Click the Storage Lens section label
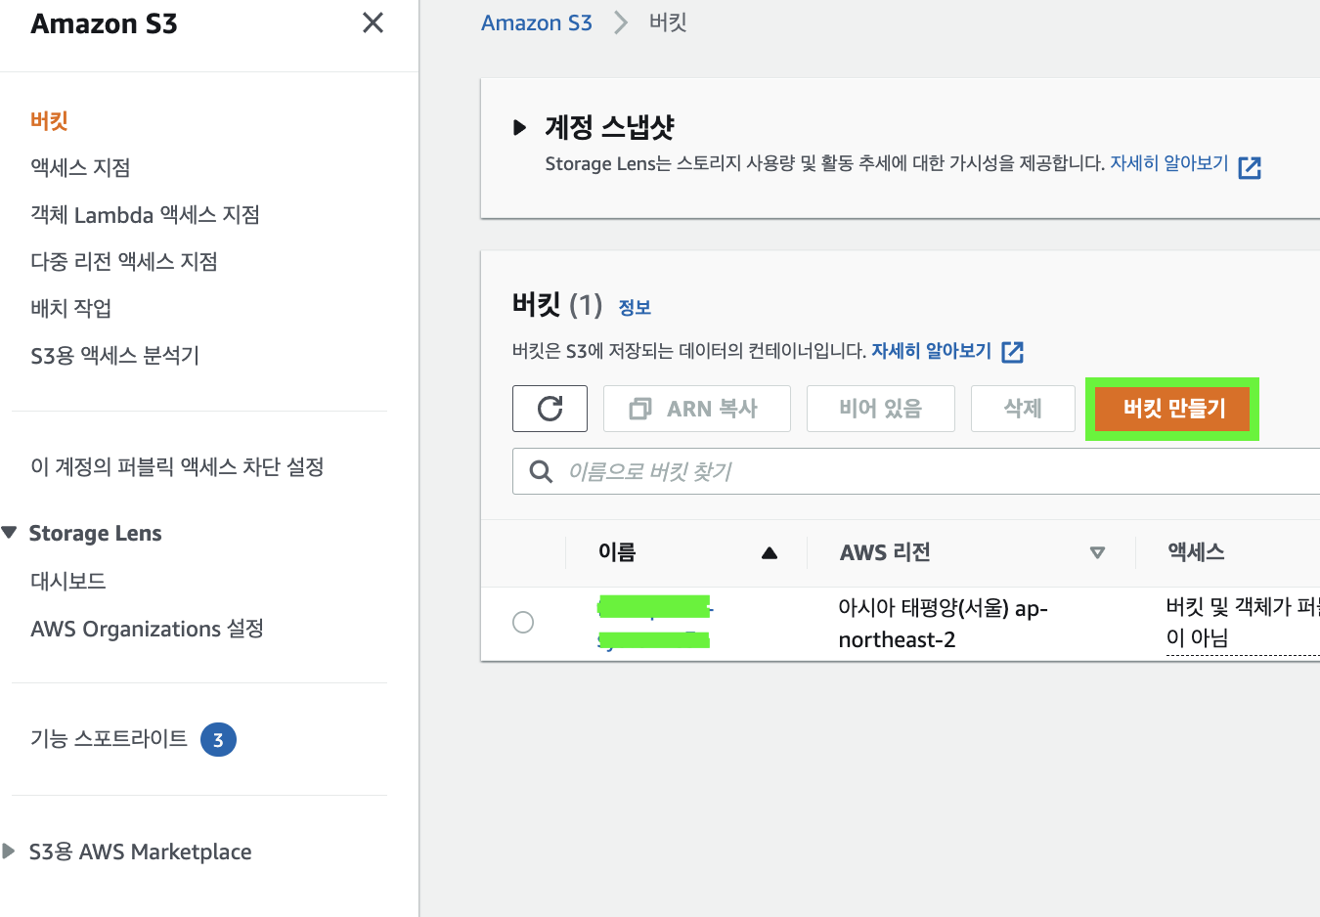Screen dimensions: 1320x917 click(95, 533)
